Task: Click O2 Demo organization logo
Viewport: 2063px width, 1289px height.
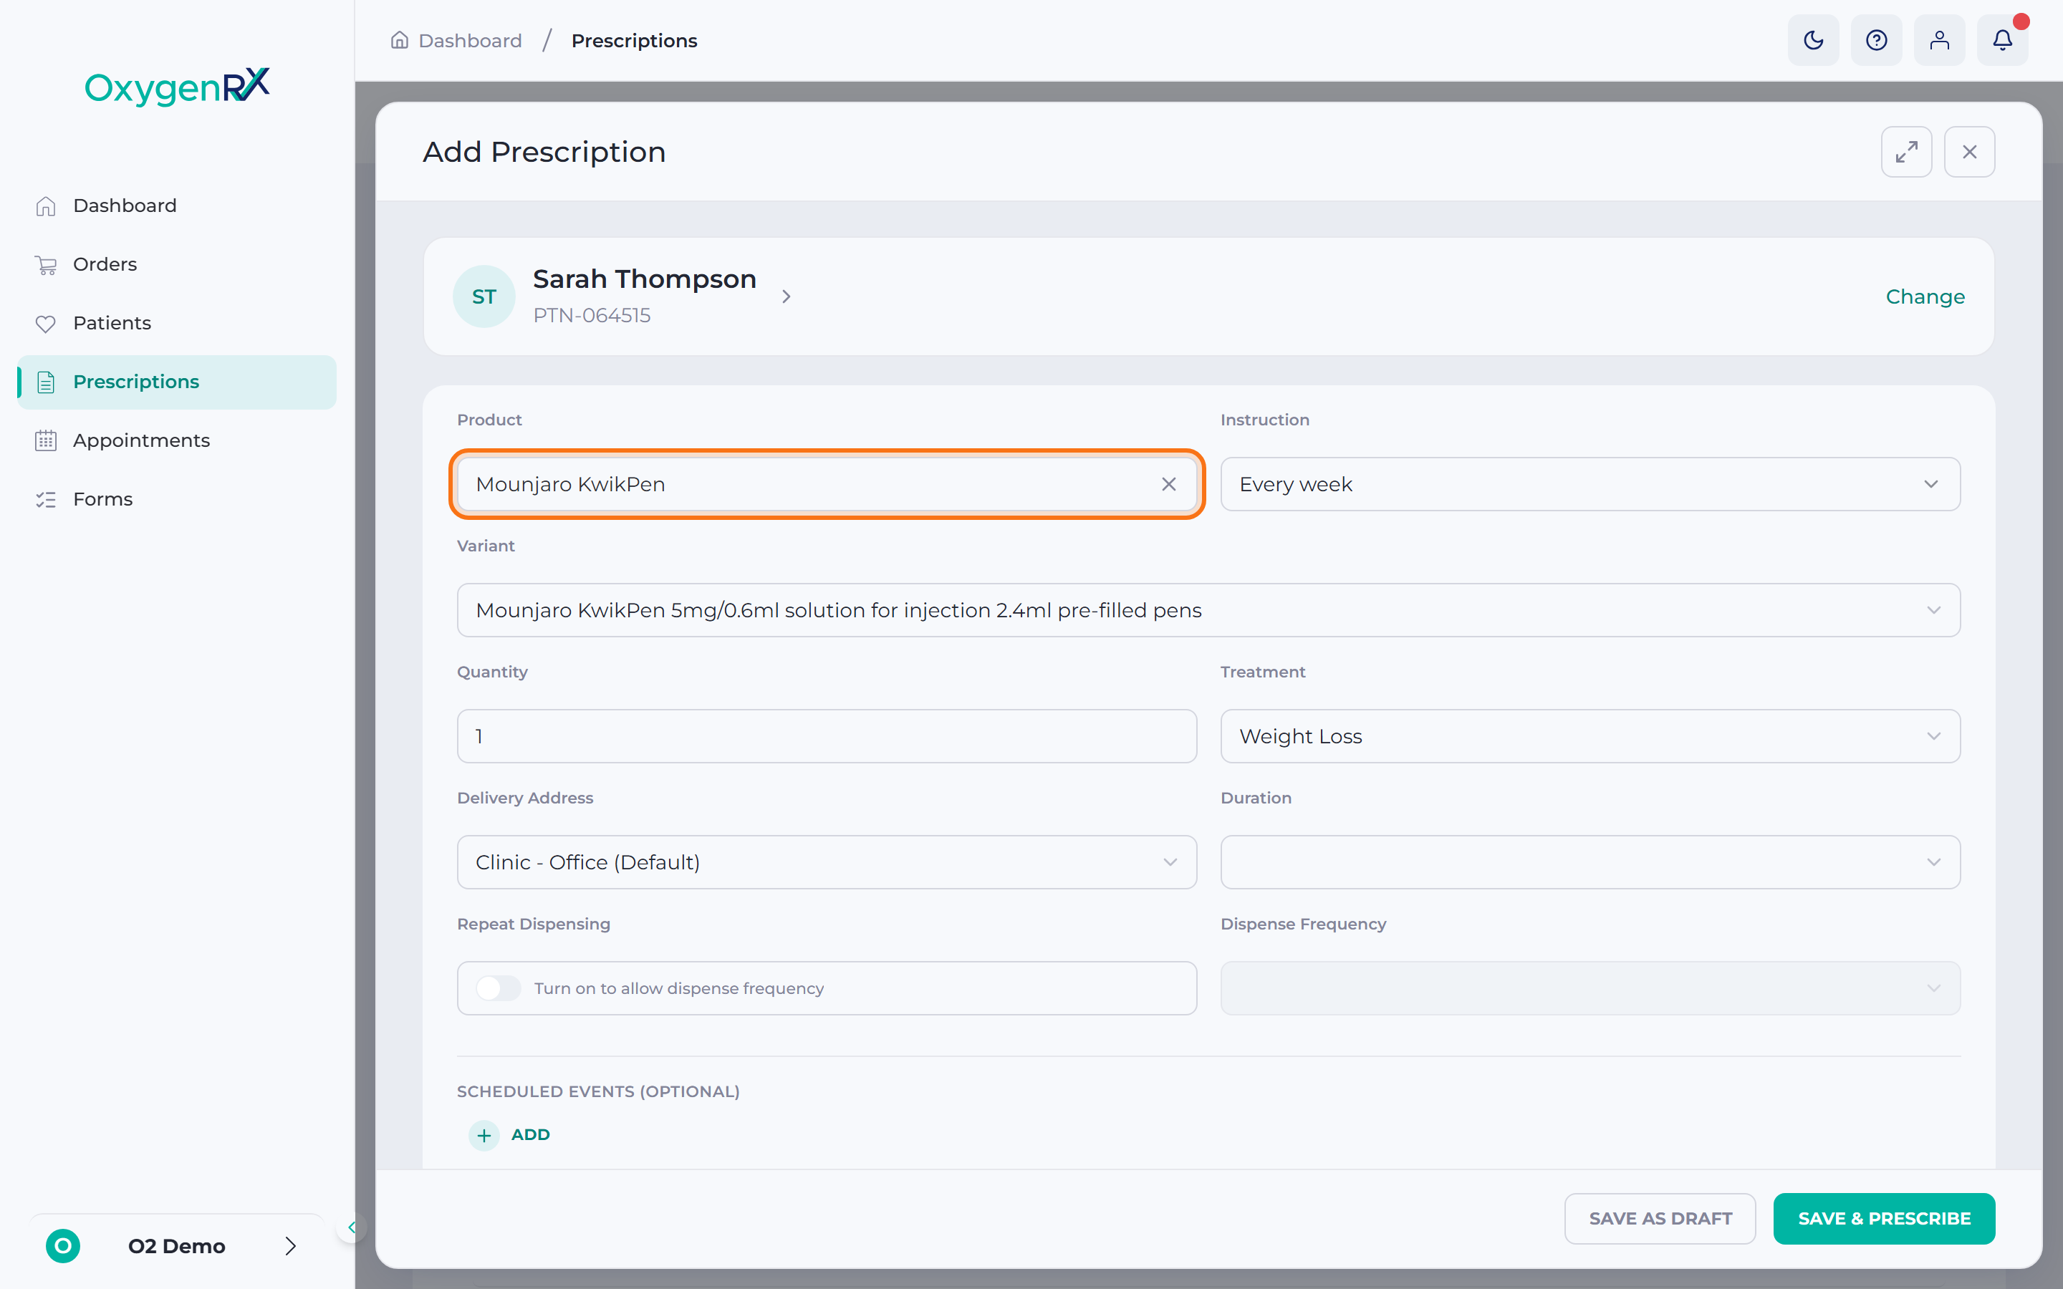Action: coord(63,1245)
